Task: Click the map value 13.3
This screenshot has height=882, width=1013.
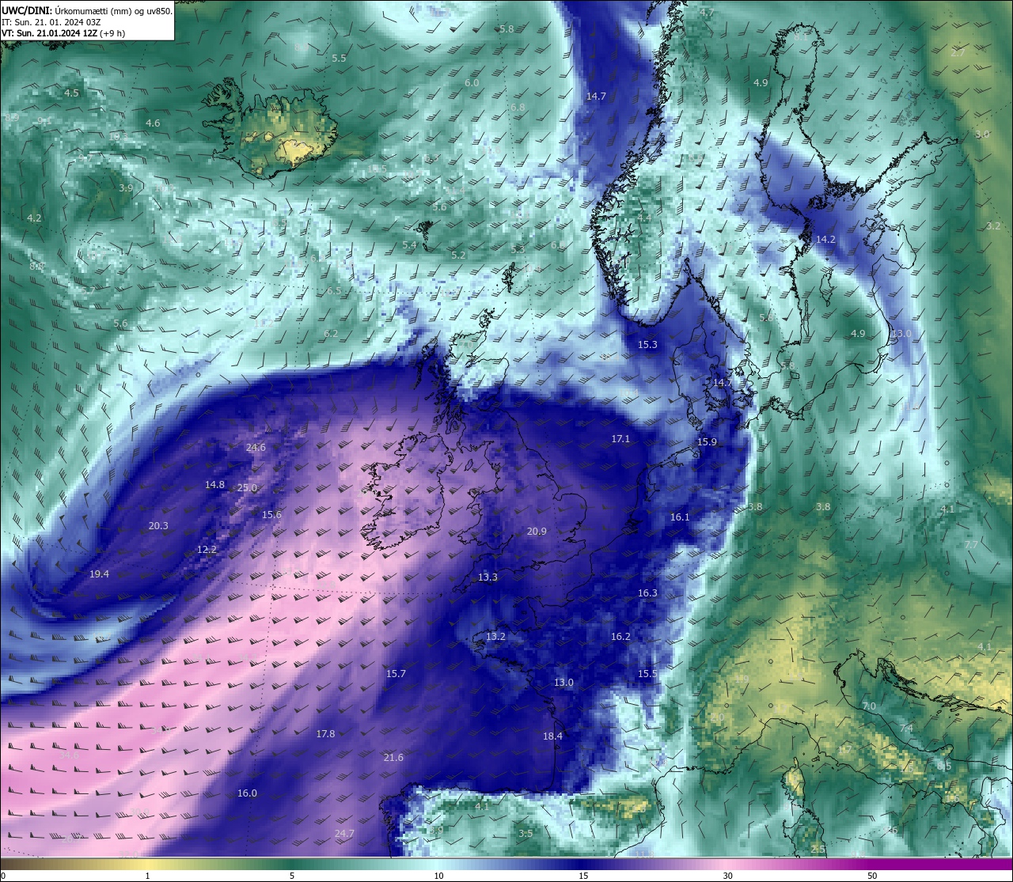Action: point(488,577)
